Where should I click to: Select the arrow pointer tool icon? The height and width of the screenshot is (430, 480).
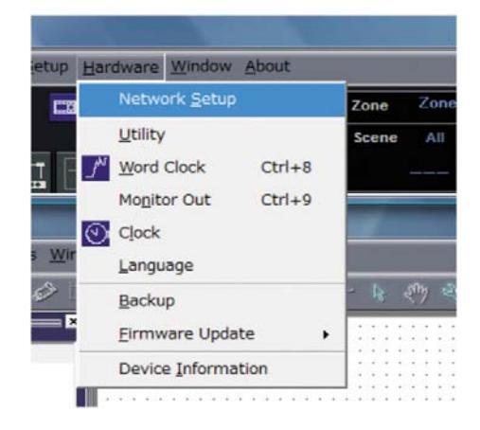click(379, 293)
